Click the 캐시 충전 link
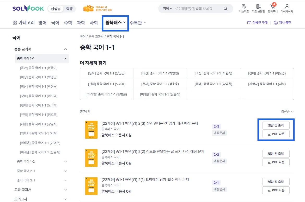The width and height of the screenshot is (305, 202). coord(282,23)
